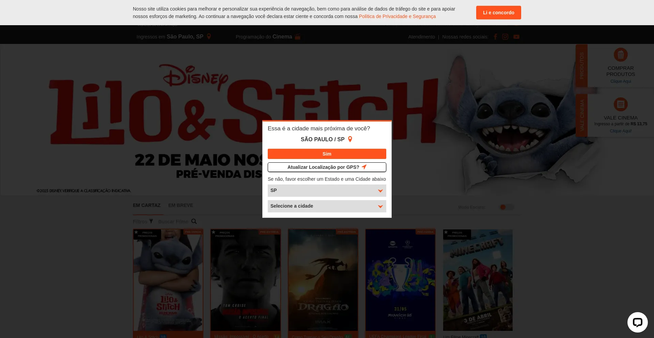Viewport: 654px width, 338px height.
Task: Select the PRODUTOS vertical side tab
Action: [x=581, y=65]
